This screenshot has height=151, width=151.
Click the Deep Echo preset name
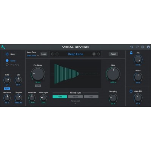pos(75,54)
